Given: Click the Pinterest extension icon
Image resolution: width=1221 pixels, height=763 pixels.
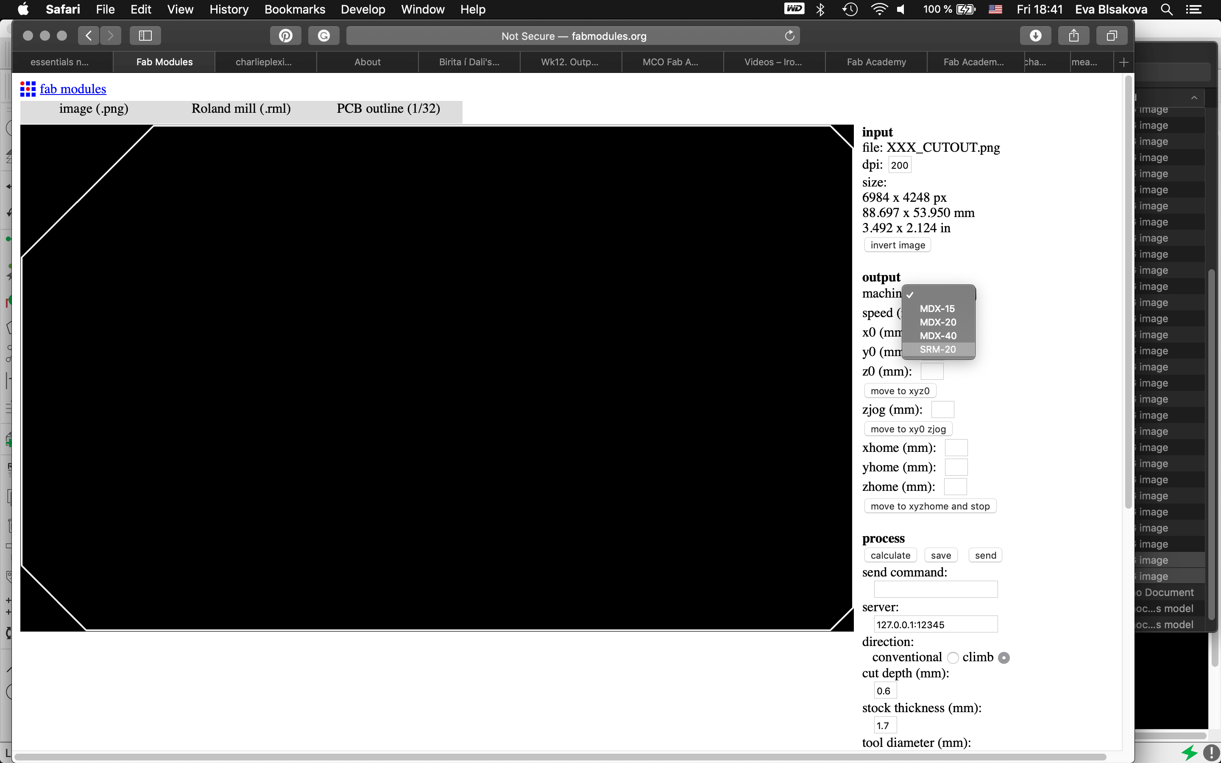Looking at the screenshot, I should 286,36.
